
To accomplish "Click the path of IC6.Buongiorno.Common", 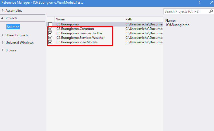I will (144, 29).
